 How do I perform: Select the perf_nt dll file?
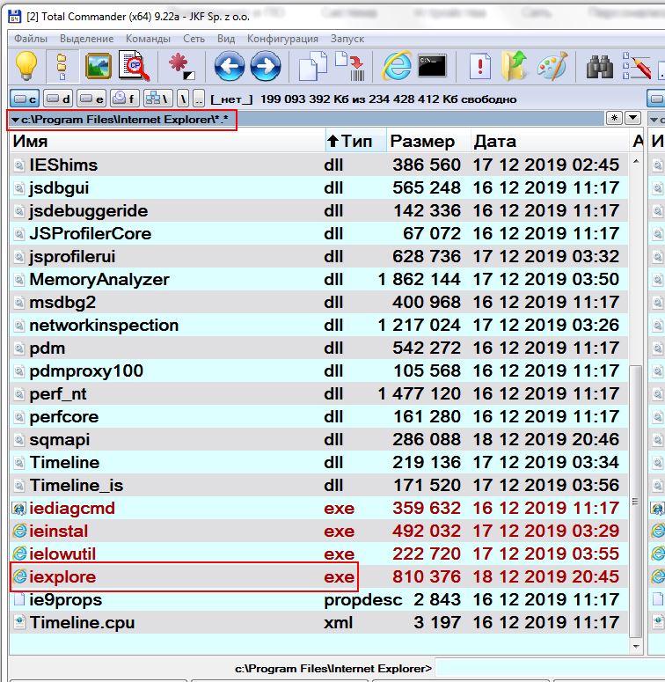click(318, 393)
